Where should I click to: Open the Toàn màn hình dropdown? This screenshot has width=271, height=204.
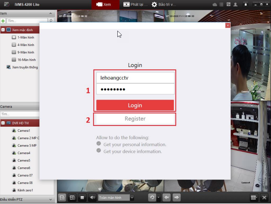click(132, 197)
